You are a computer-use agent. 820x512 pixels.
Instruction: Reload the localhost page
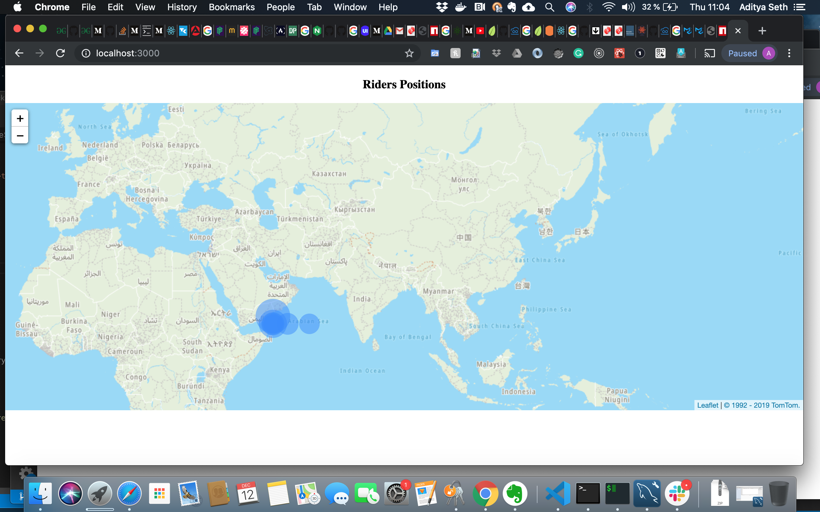60,53
